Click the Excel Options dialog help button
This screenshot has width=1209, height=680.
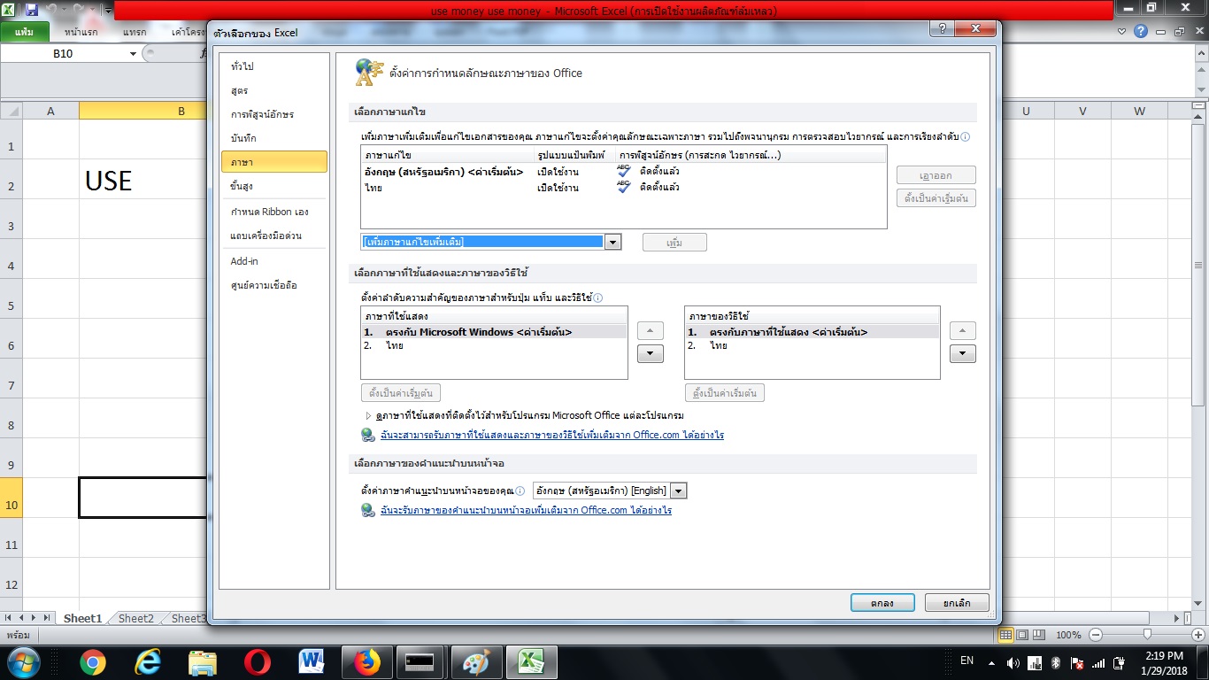[941, 28]
